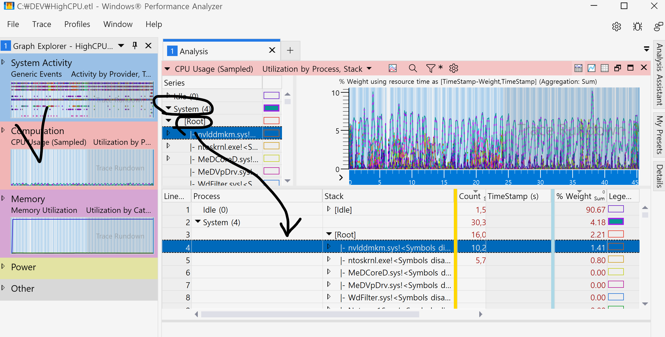Image resolution: width=665 pixels, height=337 pixels.
Task: Open Utilization by Process, Stack preset dropdown
Action: [x=369, y=69]
